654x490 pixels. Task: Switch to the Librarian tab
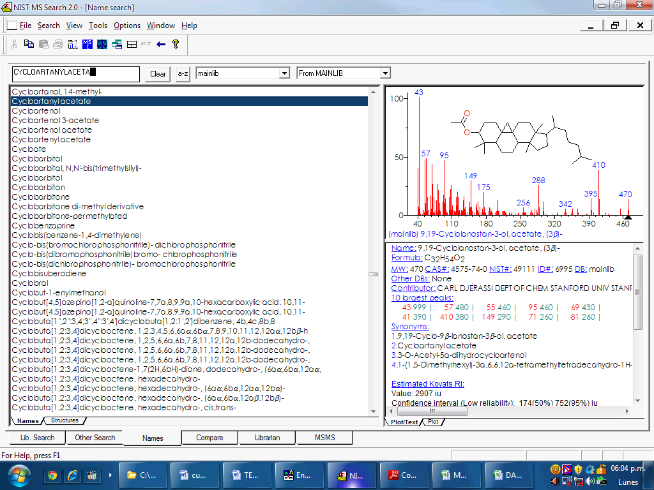point(267,438)
